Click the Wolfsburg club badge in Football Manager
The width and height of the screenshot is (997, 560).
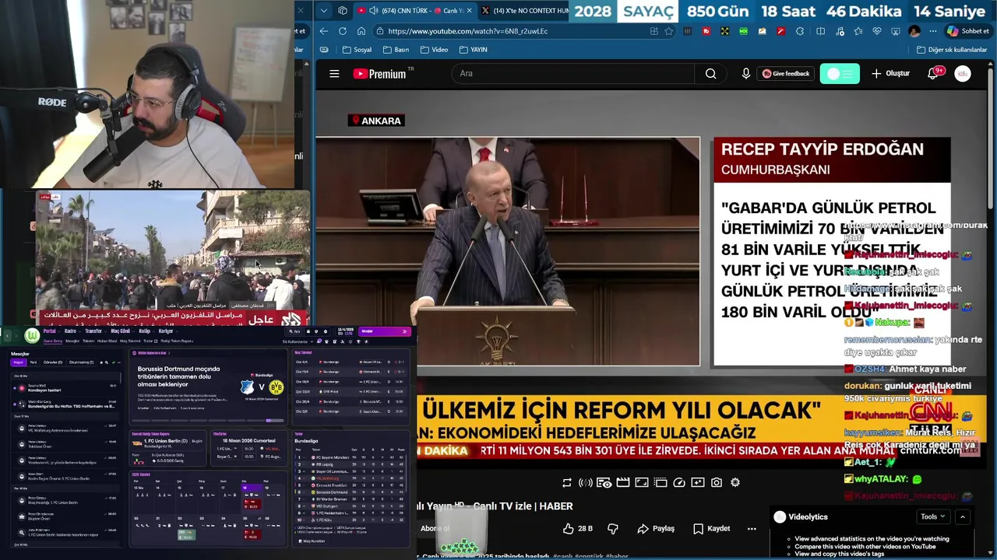point(32,335)
